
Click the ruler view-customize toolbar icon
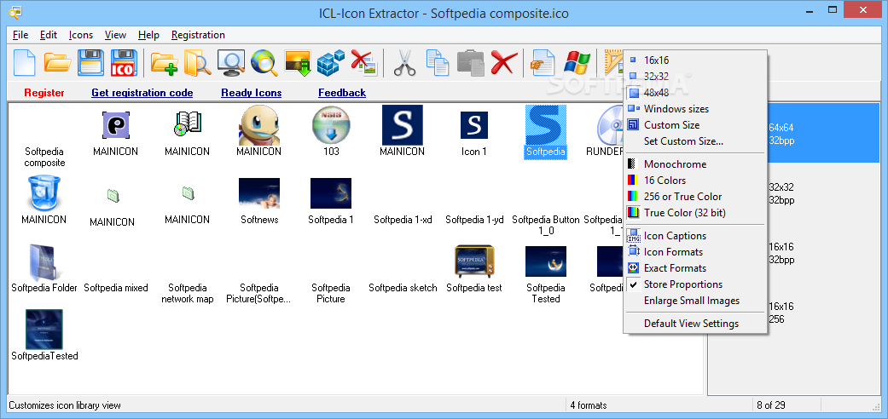click(612, 62)
